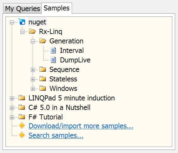This screenshot has height=153, width=178.
Task: Collapse the Rx-Linq folder node
Action: pos(22,32)
